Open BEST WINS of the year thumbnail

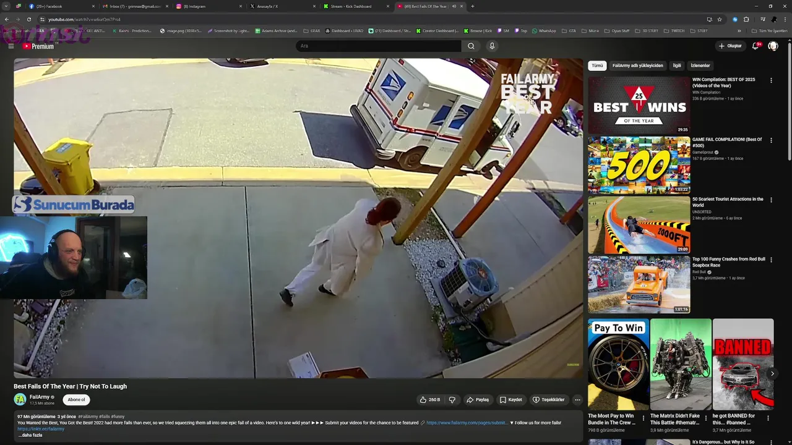[x=639, y=104]
